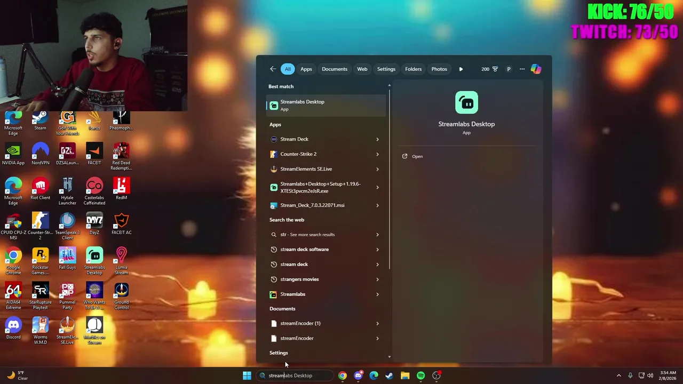This screenshot has width=683, height=384.
Task: Show more search filters arrow
Action: 461,69
